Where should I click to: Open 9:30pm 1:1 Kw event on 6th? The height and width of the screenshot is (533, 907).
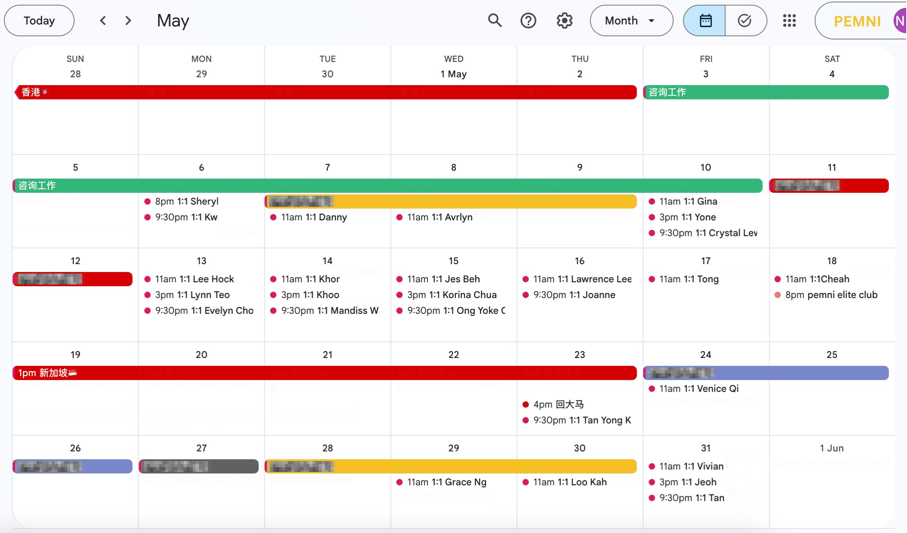coord(181,217)
